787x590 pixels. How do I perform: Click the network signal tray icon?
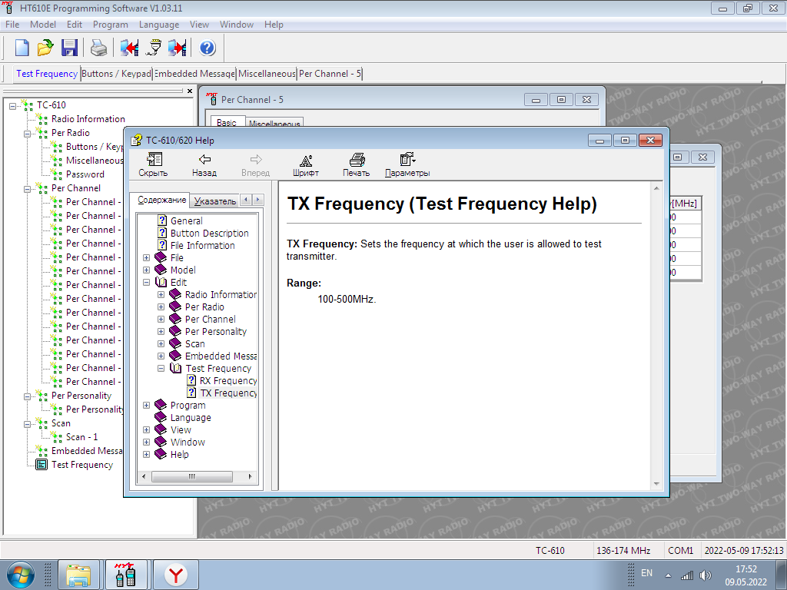click(x=686, y=575)
